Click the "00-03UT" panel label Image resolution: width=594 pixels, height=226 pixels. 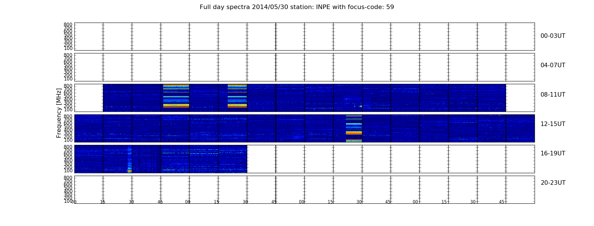click(553, 36)
